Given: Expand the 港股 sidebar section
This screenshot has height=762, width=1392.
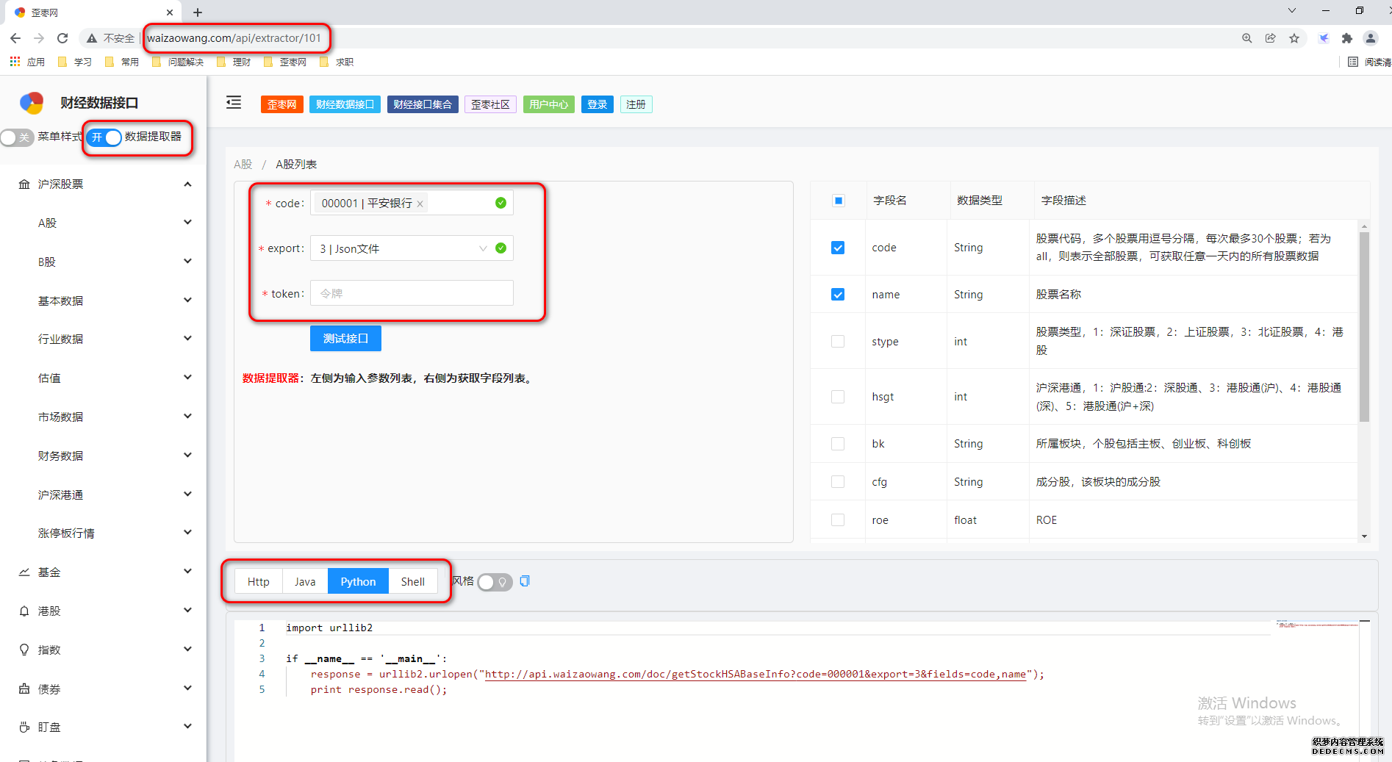Looking at the screenshot, I should [x=104, y=611].
